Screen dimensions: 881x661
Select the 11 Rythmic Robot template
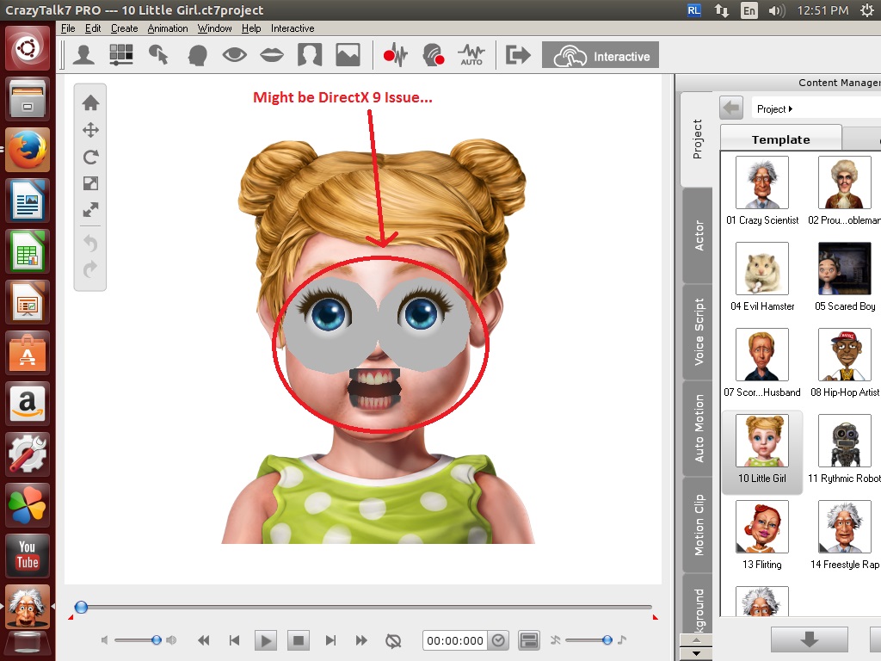[845, 449]
